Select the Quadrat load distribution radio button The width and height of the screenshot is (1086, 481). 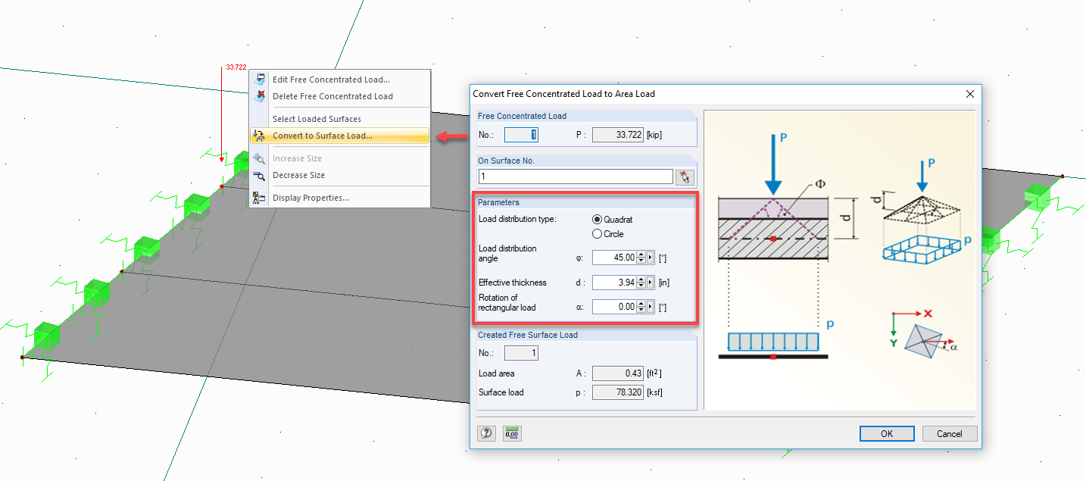(595, 220)
